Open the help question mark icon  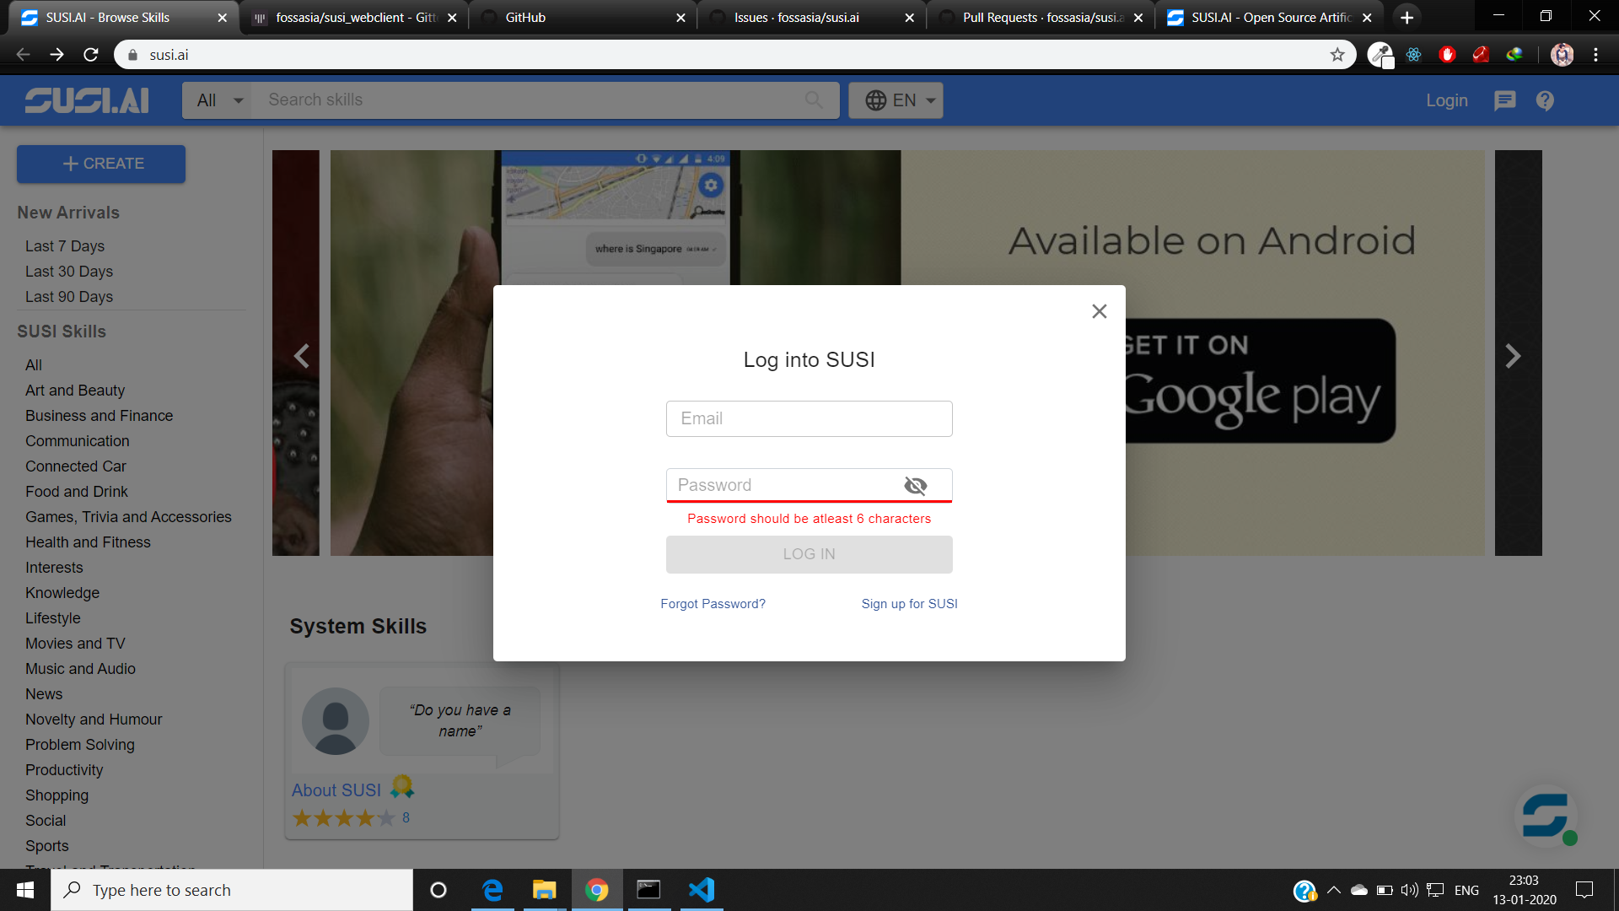point(1545,100)
